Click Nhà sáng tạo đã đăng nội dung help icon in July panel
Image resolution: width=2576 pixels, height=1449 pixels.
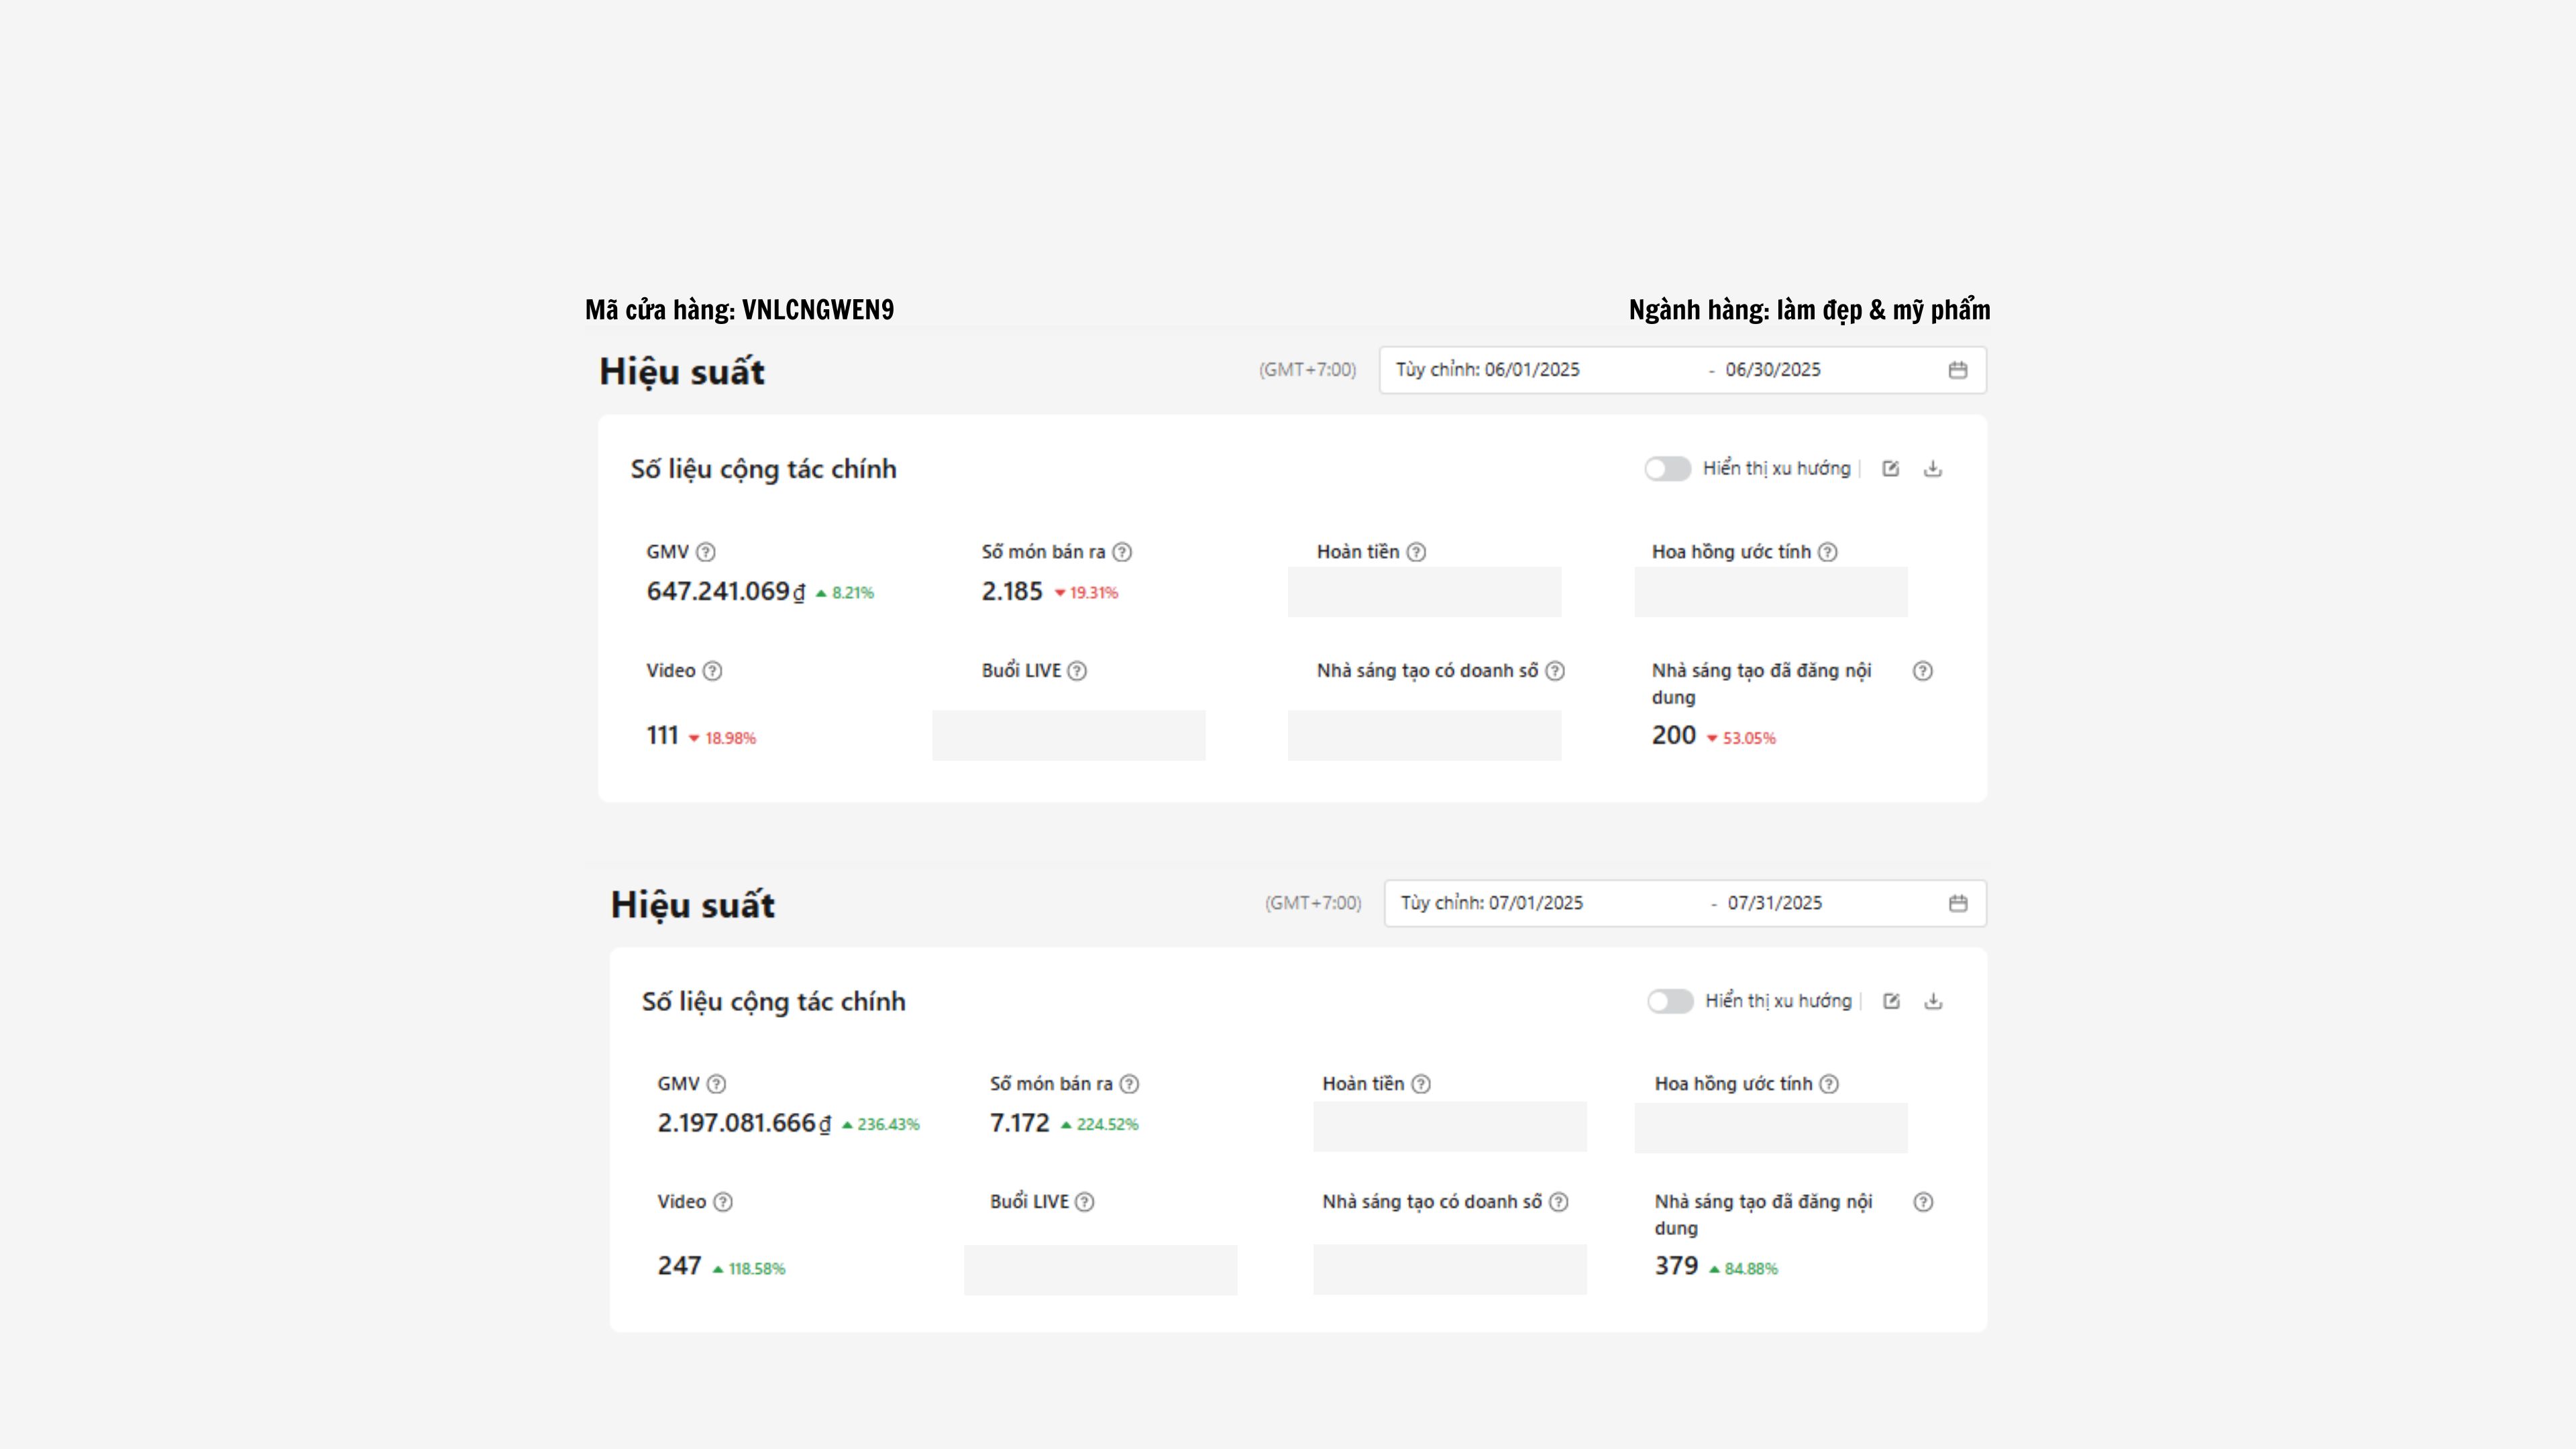[1923, 1202]
